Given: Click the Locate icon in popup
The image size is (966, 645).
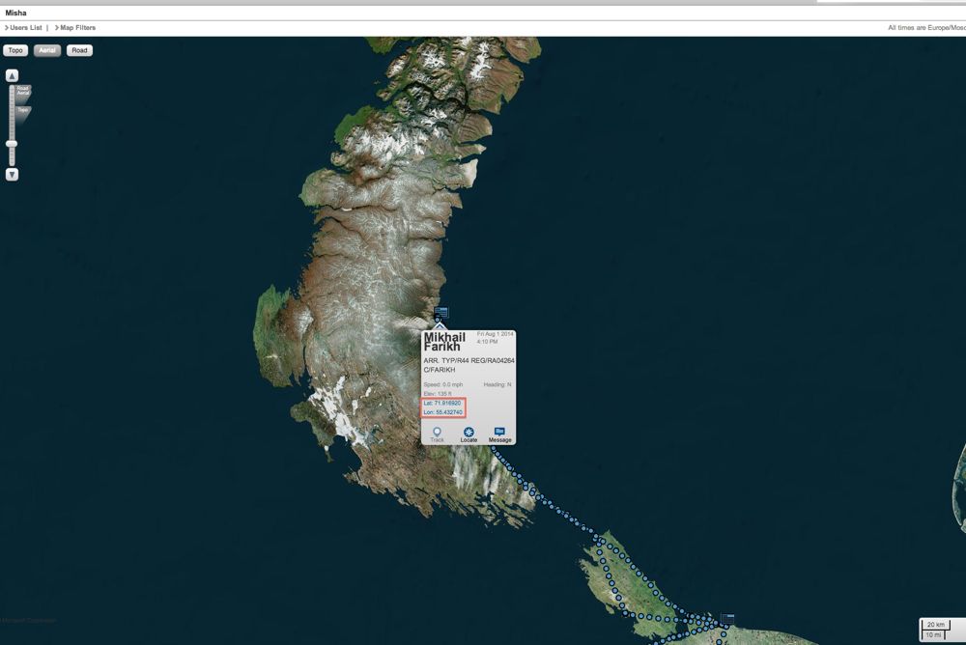Looking at the screenshot, I should (469, 433).
